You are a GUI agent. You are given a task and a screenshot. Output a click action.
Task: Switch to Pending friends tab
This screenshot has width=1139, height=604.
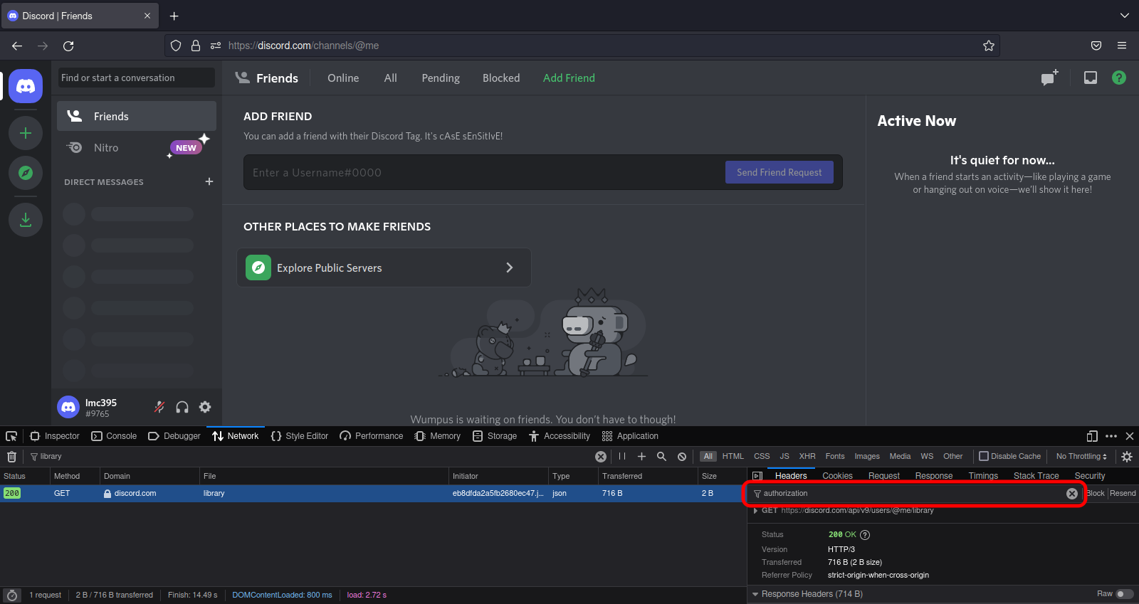(x=441, y=78)
